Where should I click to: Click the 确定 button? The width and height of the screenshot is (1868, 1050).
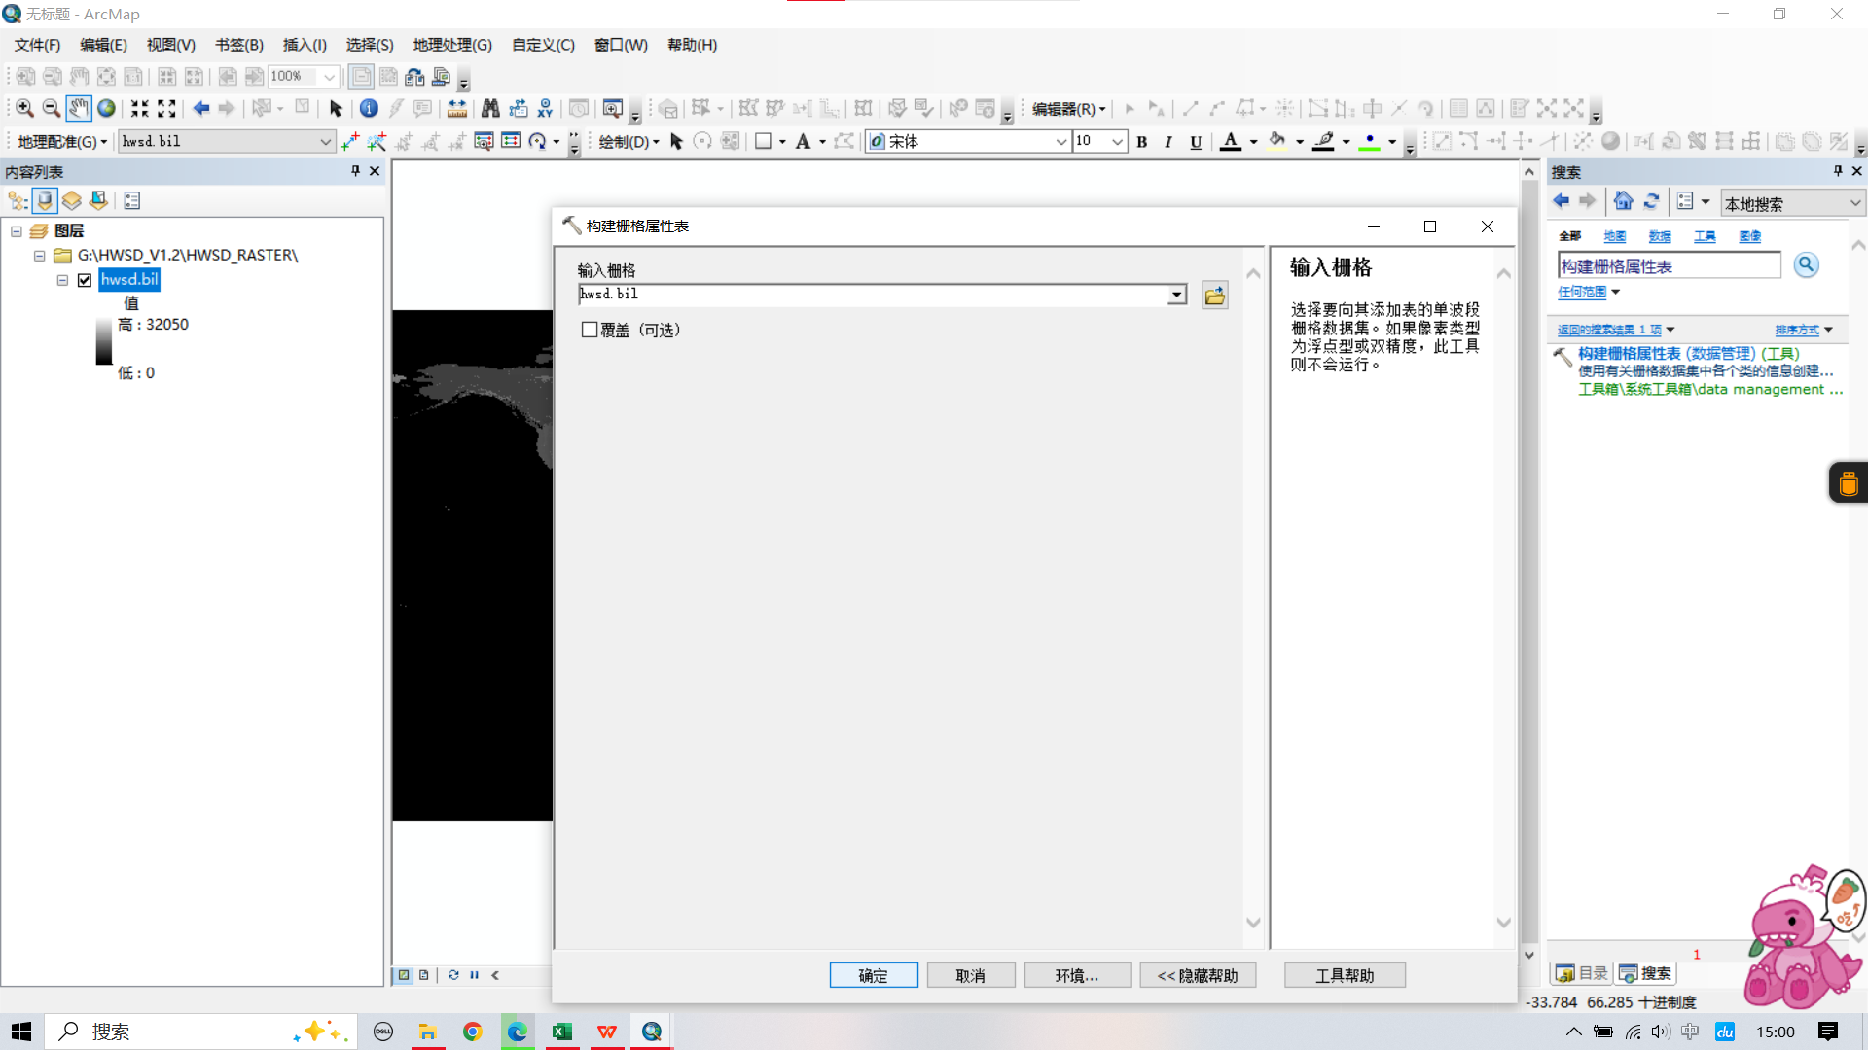click(873, 975)
